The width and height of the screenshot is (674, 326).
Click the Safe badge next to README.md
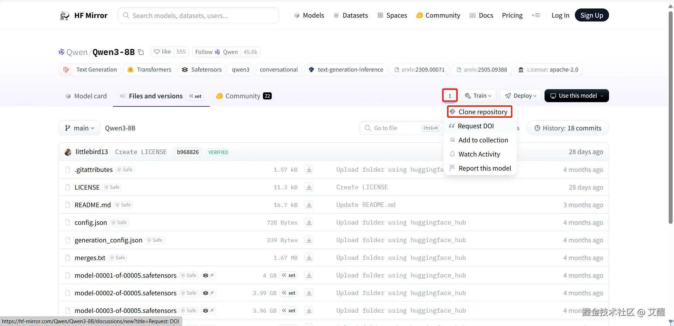pyautogui.click(x=123, y=205)
